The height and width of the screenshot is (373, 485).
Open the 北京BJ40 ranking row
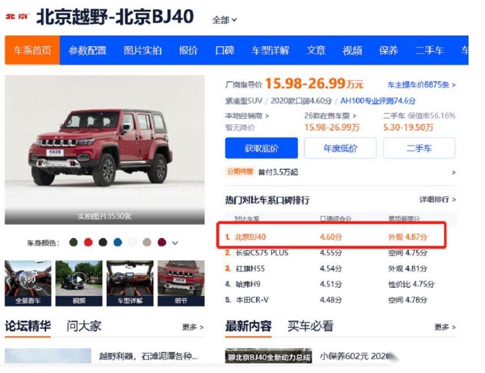click(331, 237)
